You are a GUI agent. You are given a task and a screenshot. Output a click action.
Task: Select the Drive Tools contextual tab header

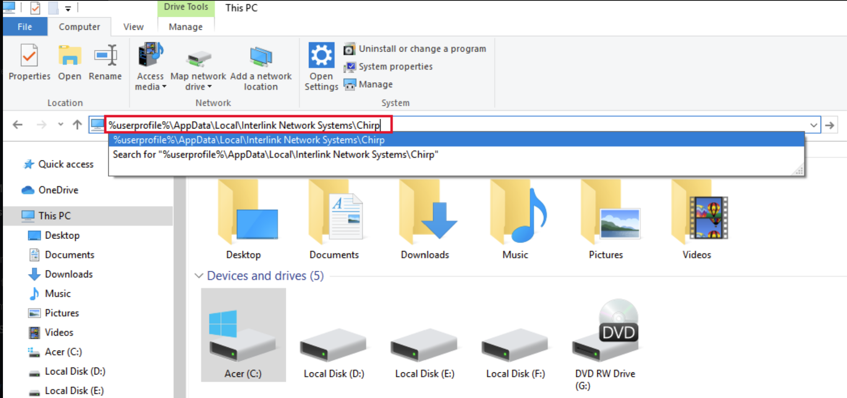(x=186, y=7)
